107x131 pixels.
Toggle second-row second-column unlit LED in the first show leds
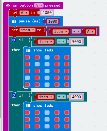(x=37, y=64)
